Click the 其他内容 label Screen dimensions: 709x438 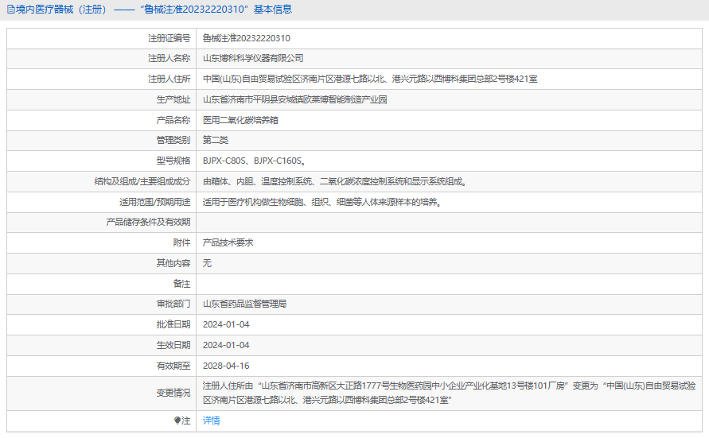tap(173, 263)
